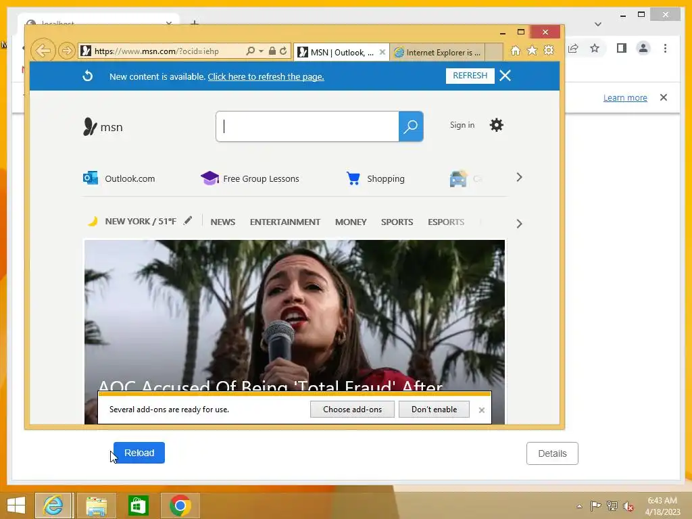Viewport: 692px width, 519px height.
Task: Click the car icon shortcut
Action: [458, 178]
